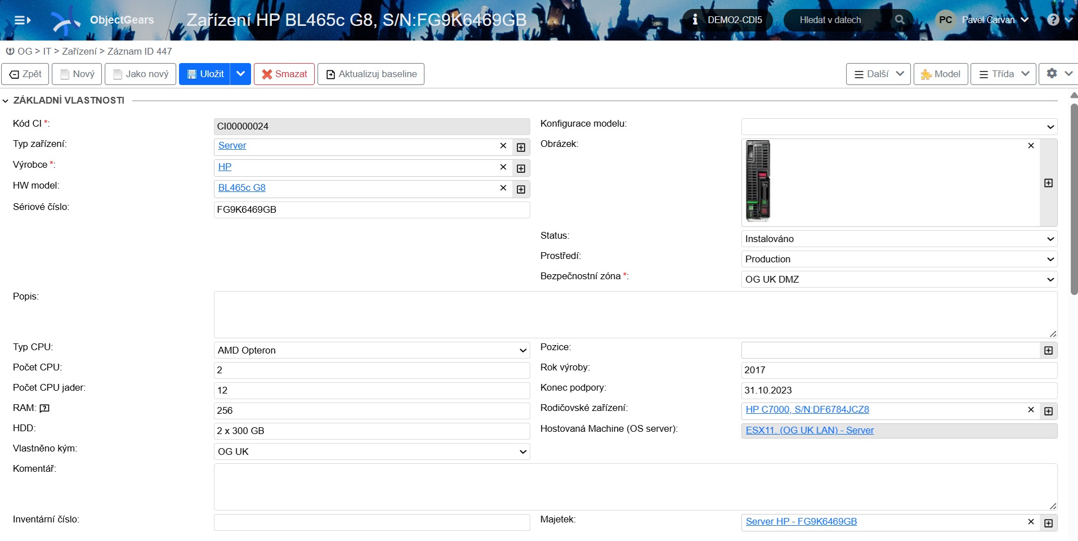Viewport: 1078px width, 541px height.
Task: Click into the Popis text area
Action: point(636,315)
